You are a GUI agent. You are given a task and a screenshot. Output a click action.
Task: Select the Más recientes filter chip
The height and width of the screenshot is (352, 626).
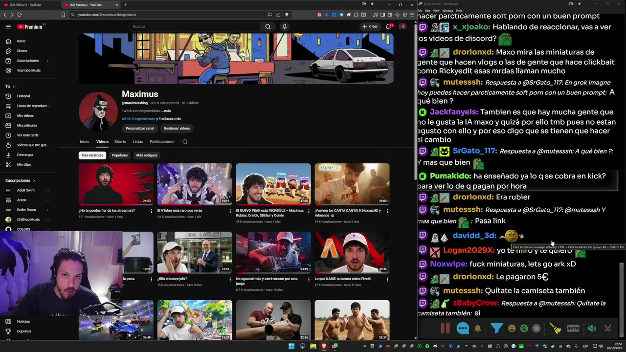point(92,155)
